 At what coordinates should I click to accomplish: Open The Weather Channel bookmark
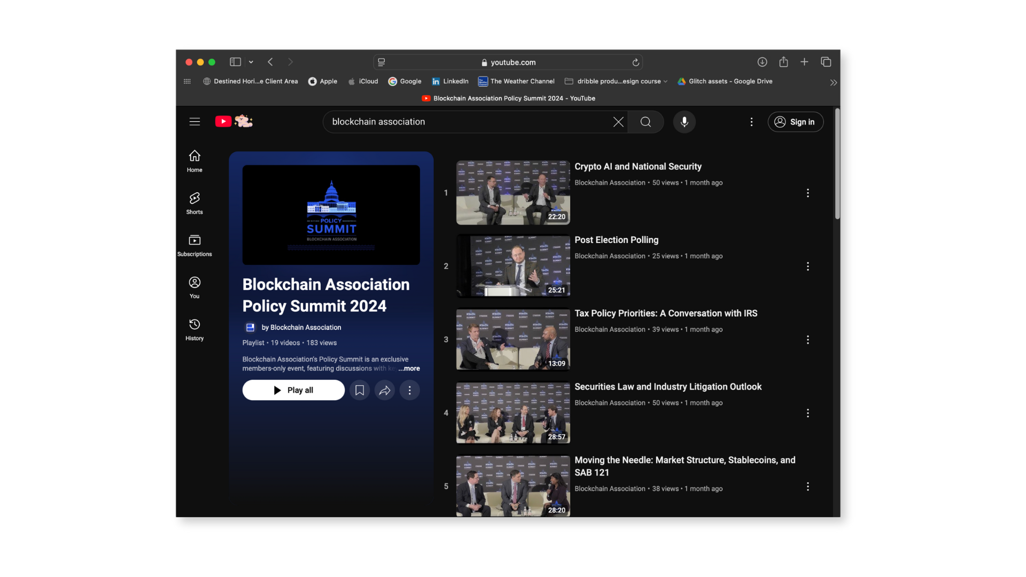516,81
